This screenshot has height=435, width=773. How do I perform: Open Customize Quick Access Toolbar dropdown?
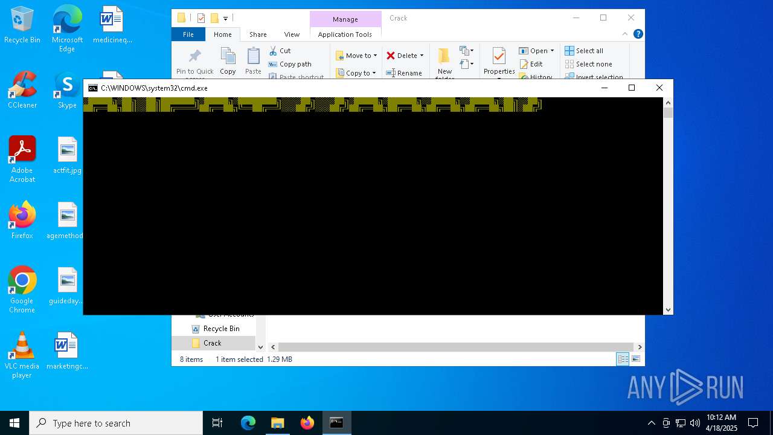[226, 19]
